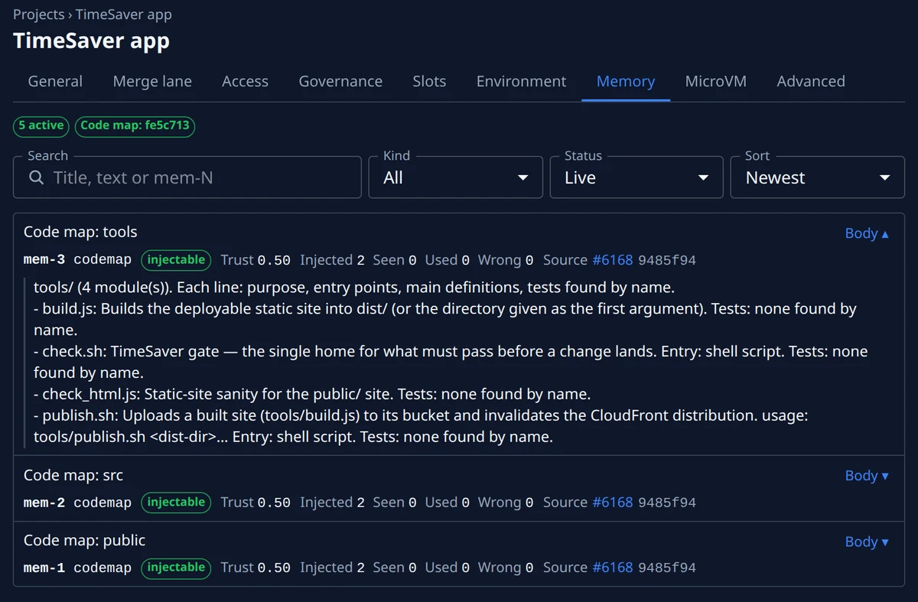Click the check.sh description line
The image size is (918, 602).
(451, 362)
